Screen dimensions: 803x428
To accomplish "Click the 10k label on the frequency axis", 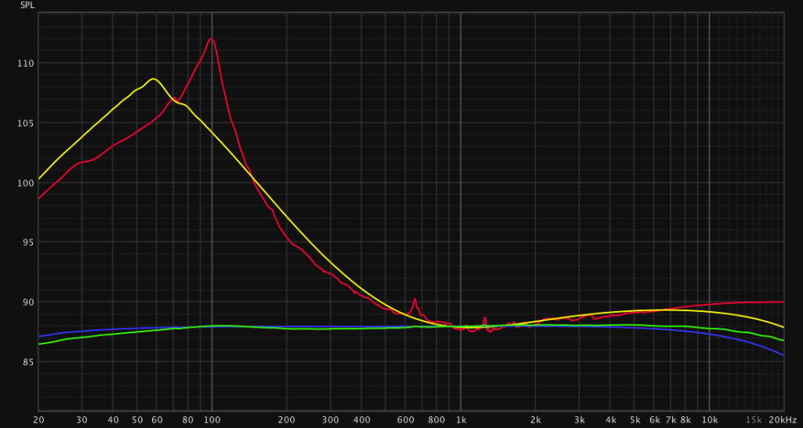I will (710, 420).
